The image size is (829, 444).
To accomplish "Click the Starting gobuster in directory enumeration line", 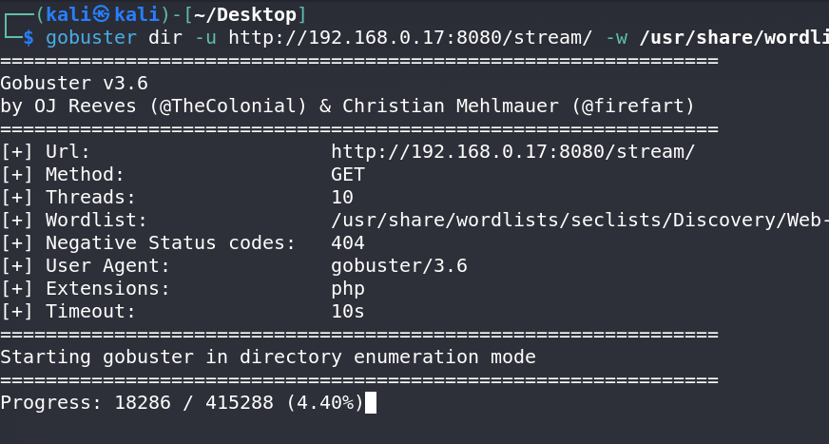I will click(268, 357).
